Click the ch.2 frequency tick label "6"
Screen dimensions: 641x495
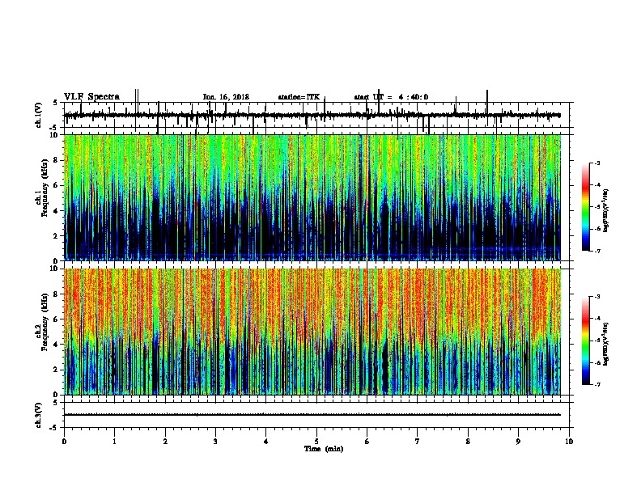point(57,319)
